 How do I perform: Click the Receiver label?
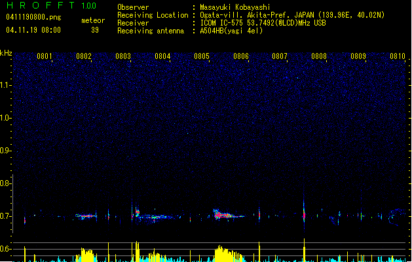(133, 23)
